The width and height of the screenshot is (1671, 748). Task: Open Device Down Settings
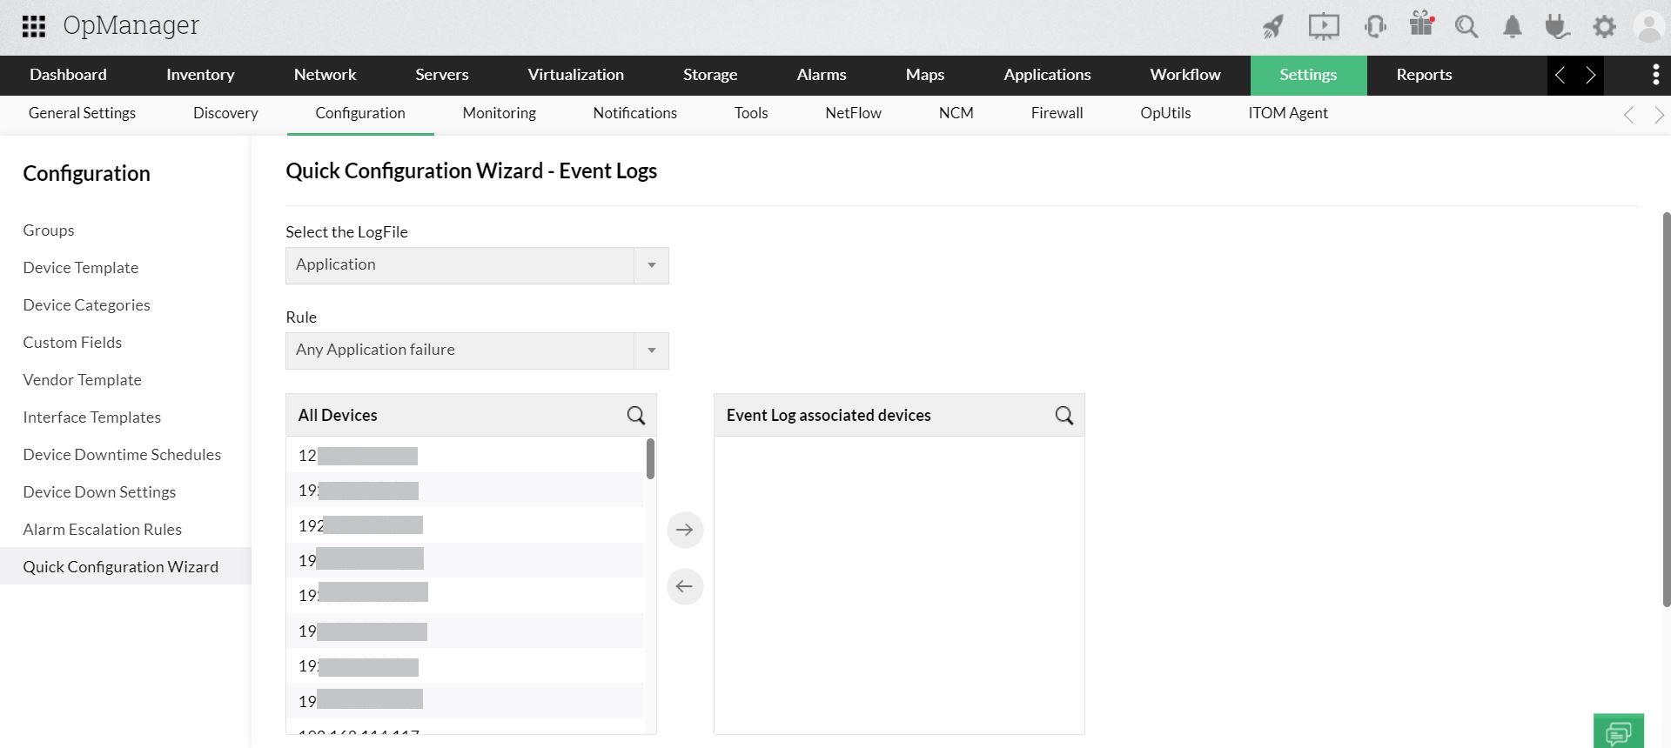pos(99,492)
